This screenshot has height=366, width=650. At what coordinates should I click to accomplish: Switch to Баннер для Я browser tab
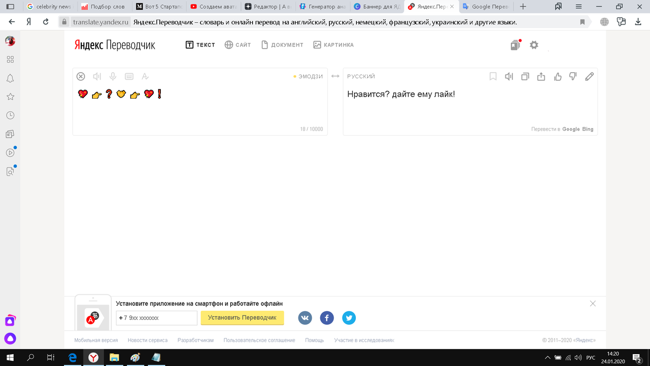pos(376,7)
